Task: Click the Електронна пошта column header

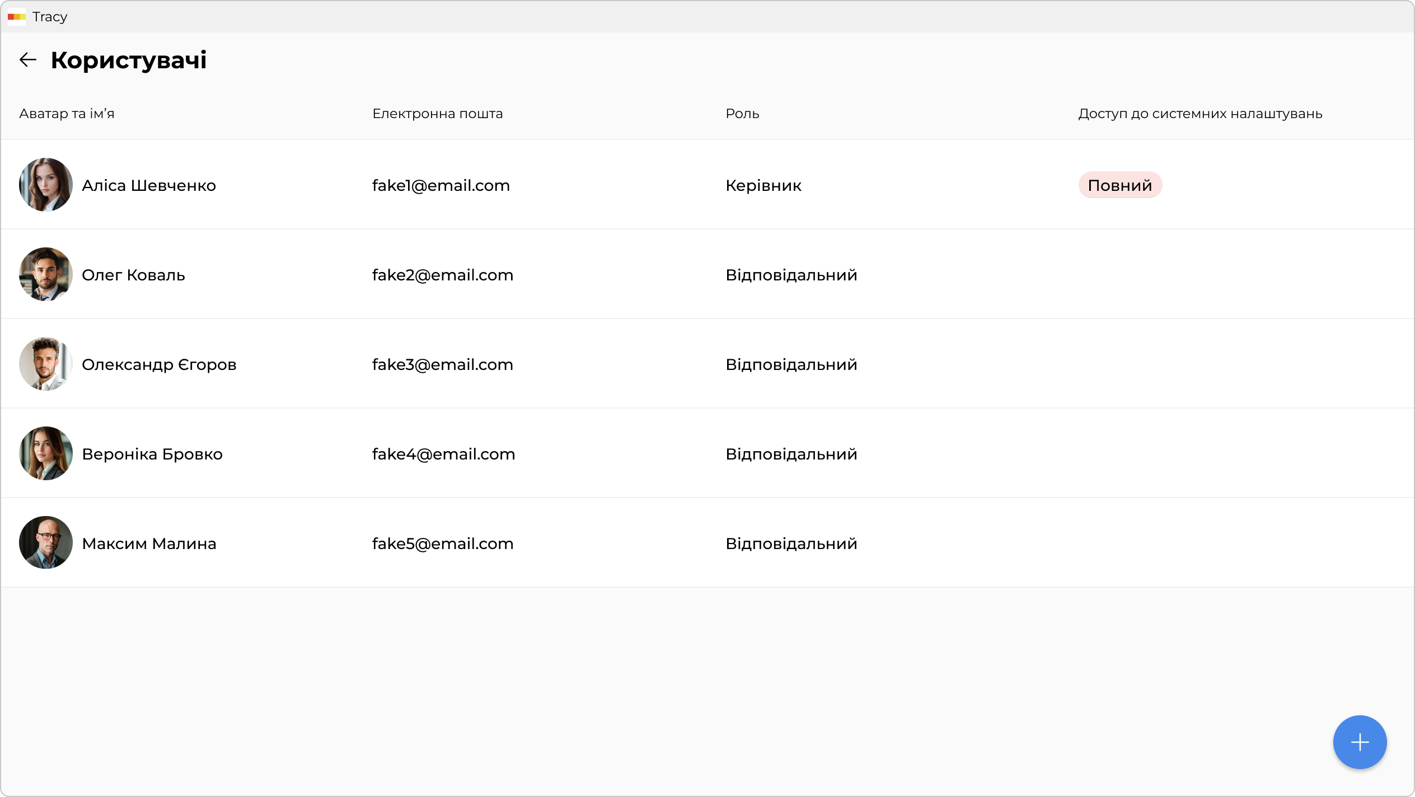Action: [437, 114]
